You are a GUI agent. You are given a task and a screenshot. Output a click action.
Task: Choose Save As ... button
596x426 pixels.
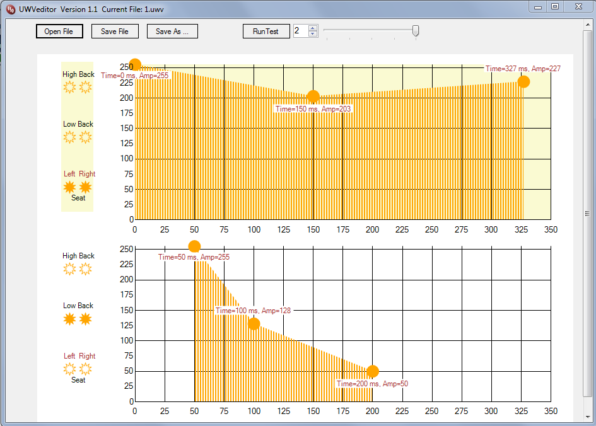pyautogui.click(x=172, y=31)
